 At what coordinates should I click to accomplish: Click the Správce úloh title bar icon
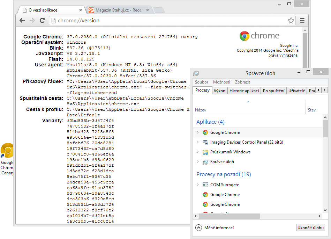click(x=196, y=73)
